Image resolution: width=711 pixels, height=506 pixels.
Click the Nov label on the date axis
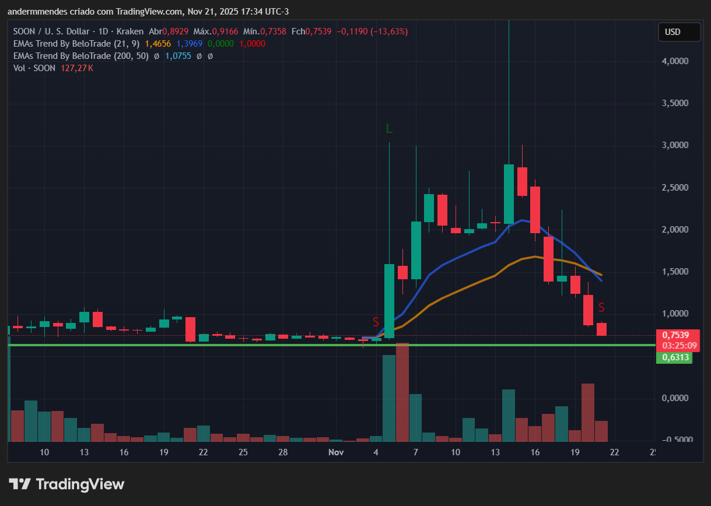336,452
